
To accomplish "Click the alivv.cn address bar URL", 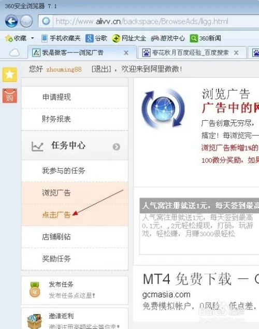I will pyautogui.click(x=142, y=21).
